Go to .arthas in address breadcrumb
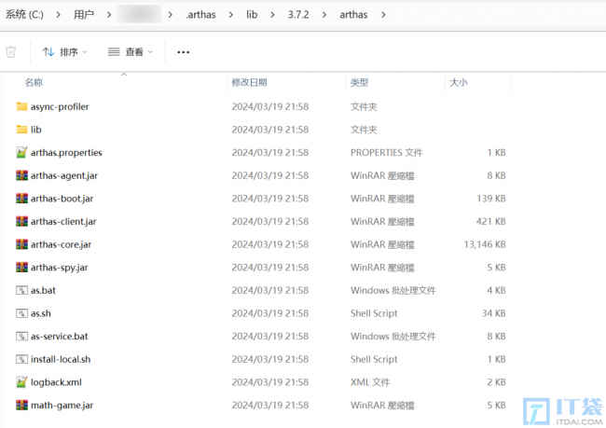This screenshot has width=606, height=428. click(x=200, y=15)
